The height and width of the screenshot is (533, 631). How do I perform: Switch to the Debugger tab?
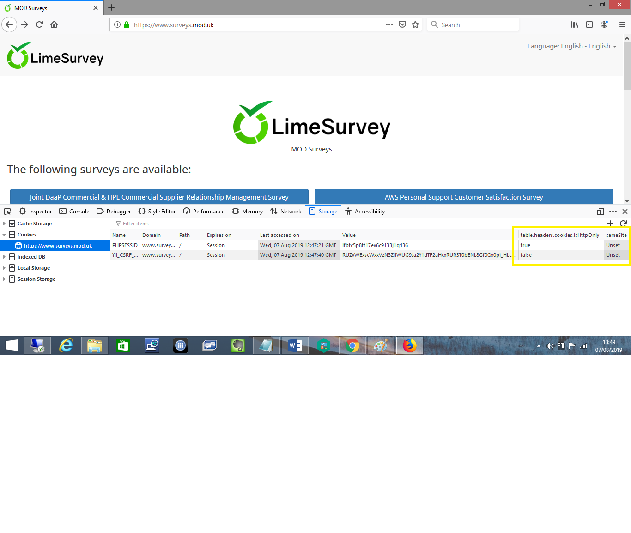coord(114,212)
